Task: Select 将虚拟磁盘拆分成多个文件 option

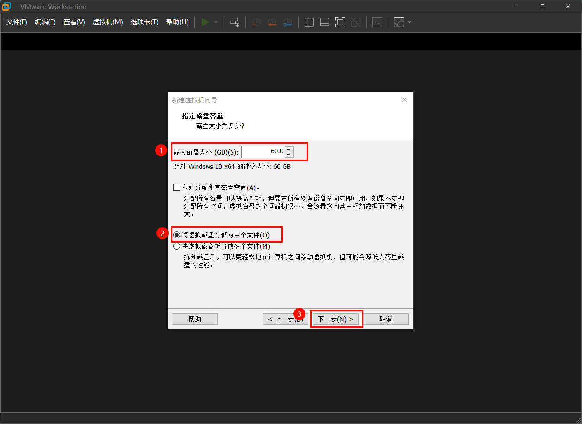Action: 177,246
